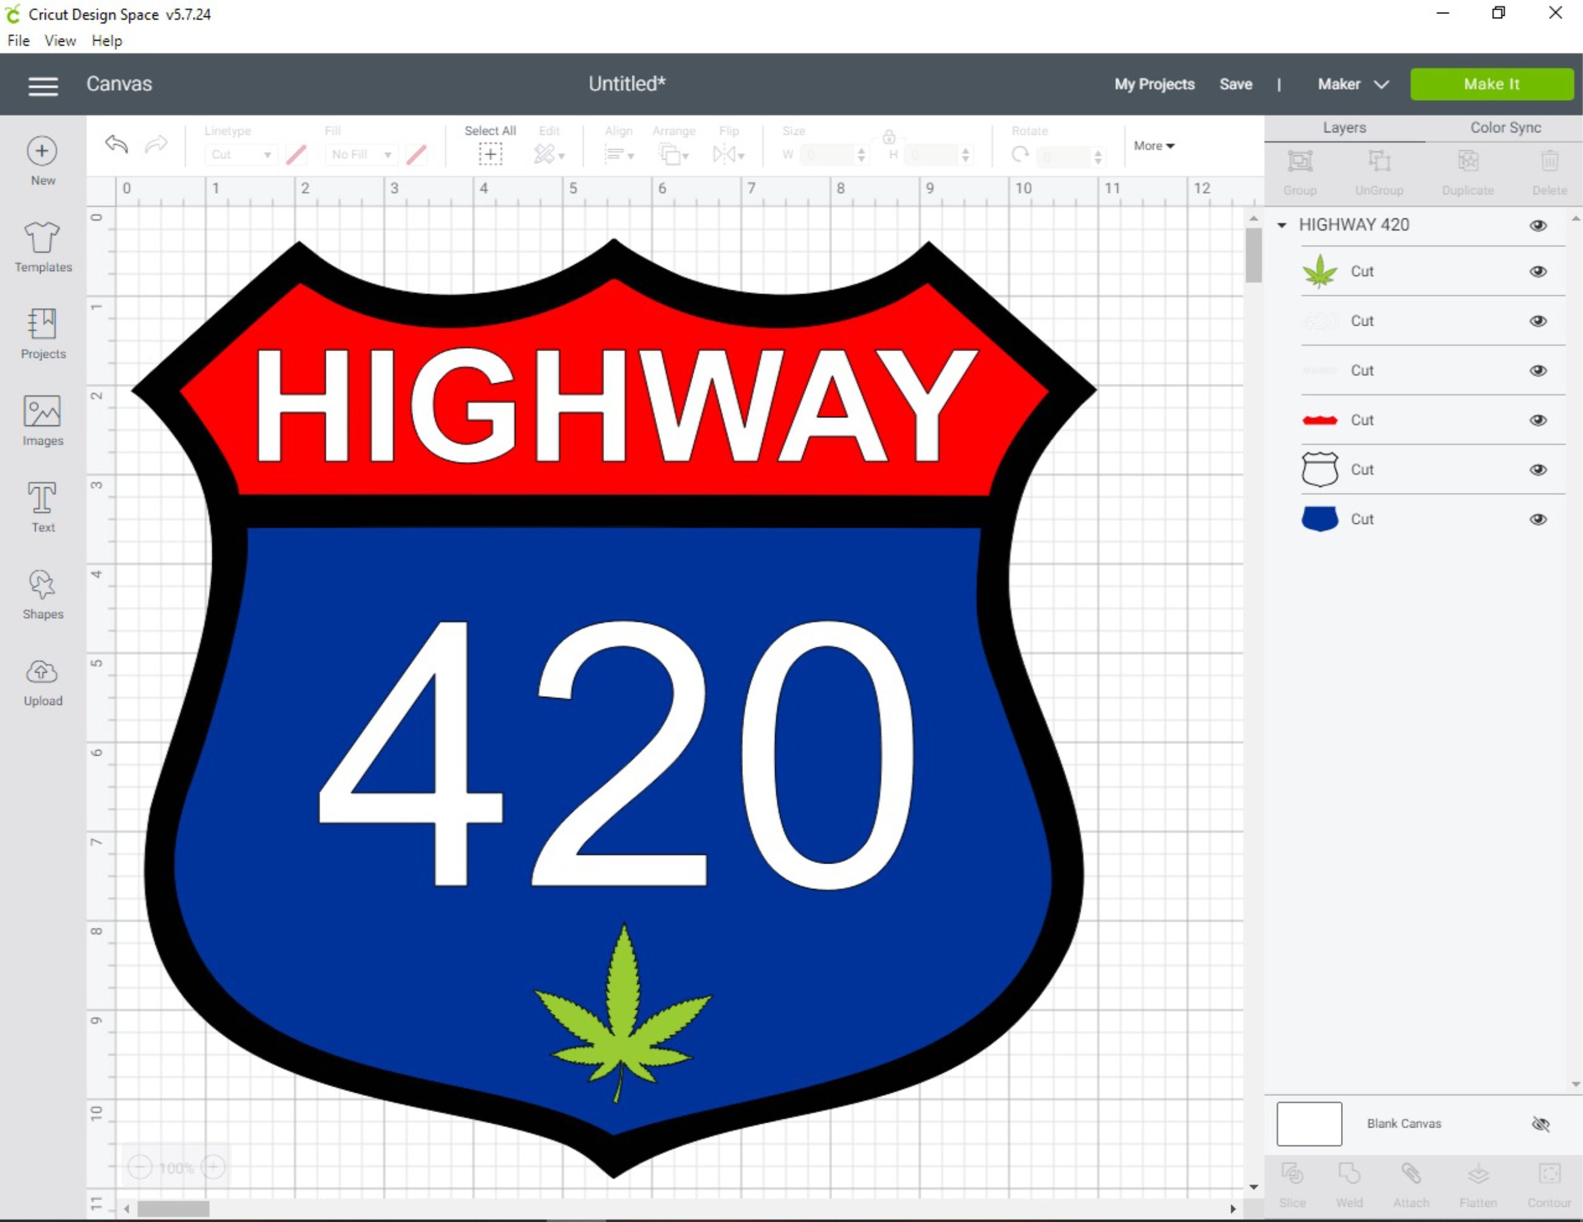The height and width of the screenshot is (1222, 1583).
Task: Open the File menu
Action: coord(18,41)
